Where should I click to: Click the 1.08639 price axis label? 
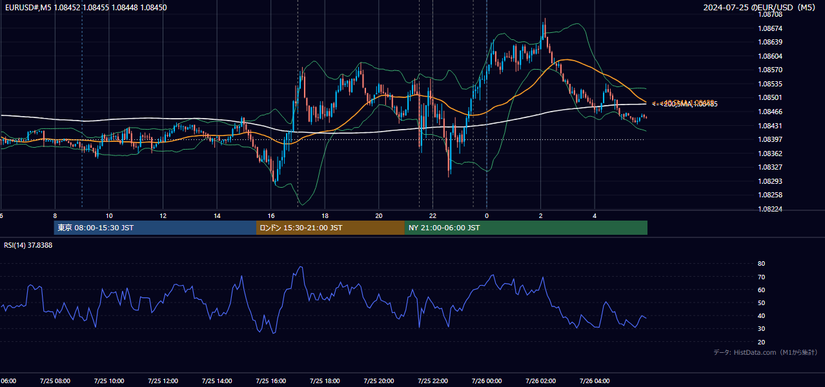point(770,42)
